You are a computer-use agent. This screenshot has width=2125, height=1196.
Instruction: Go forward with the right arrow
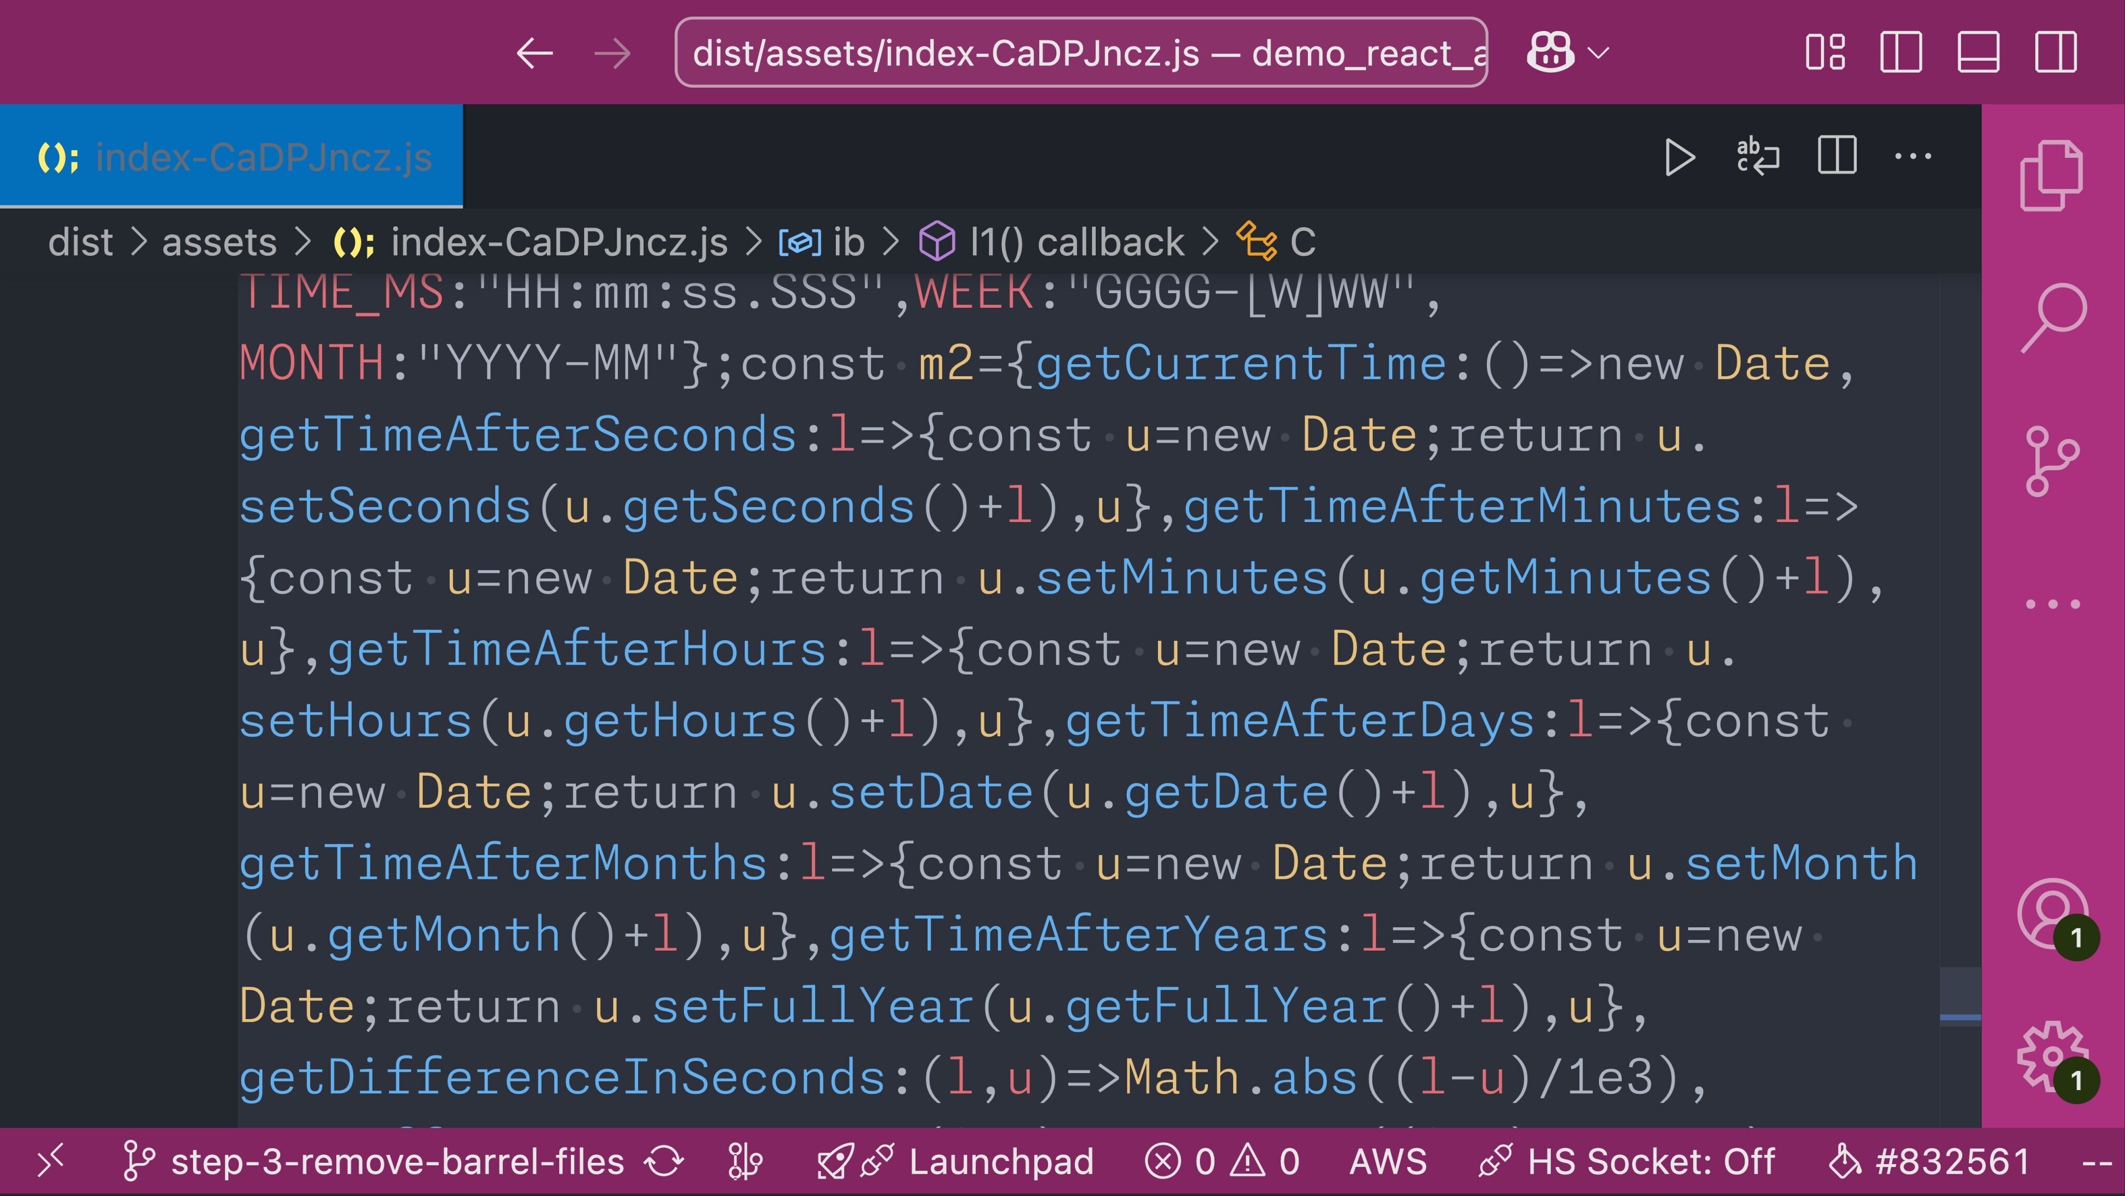[612, 53]
